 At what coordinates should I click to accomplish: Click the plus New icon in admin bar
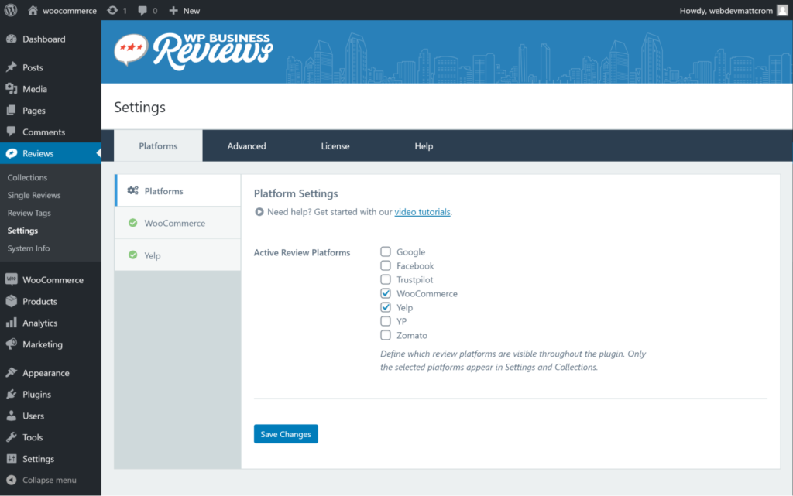tap(173, 10)
